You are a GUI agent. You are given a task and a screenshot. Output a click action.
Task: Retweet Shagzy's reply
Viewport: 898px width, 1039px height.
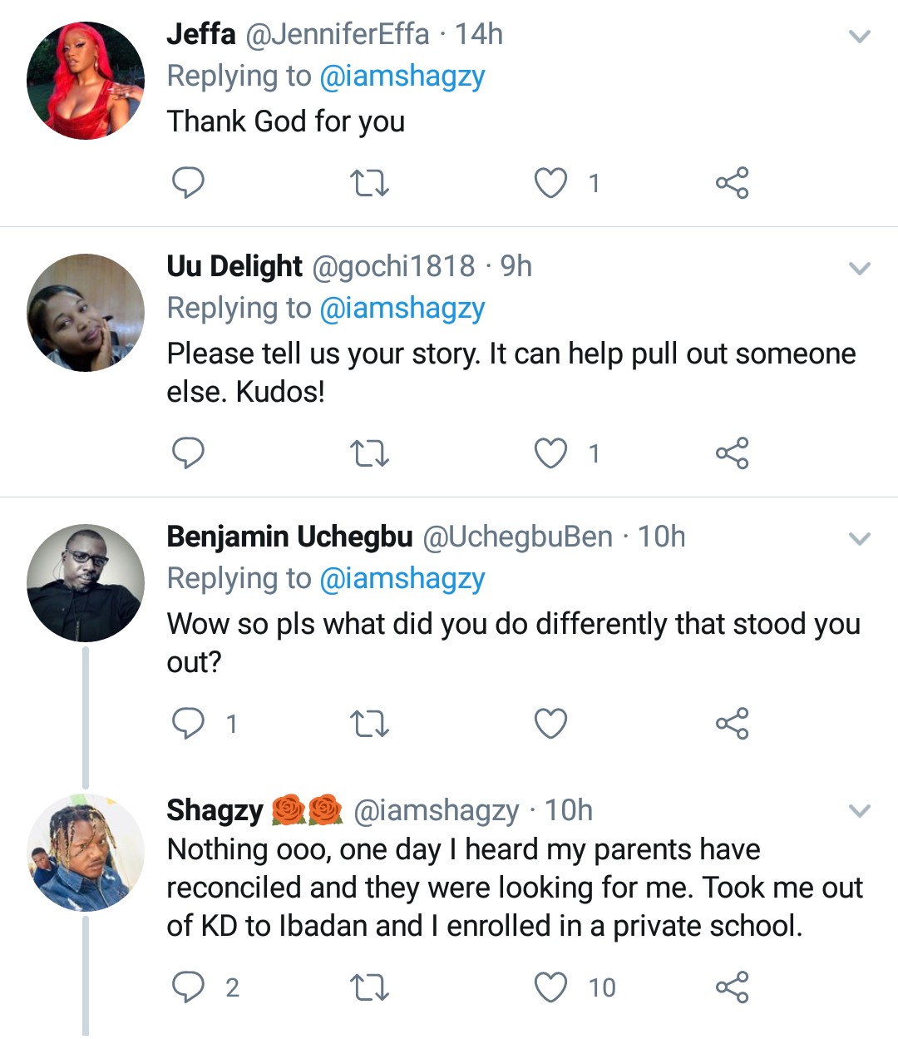tap(369, 987)
